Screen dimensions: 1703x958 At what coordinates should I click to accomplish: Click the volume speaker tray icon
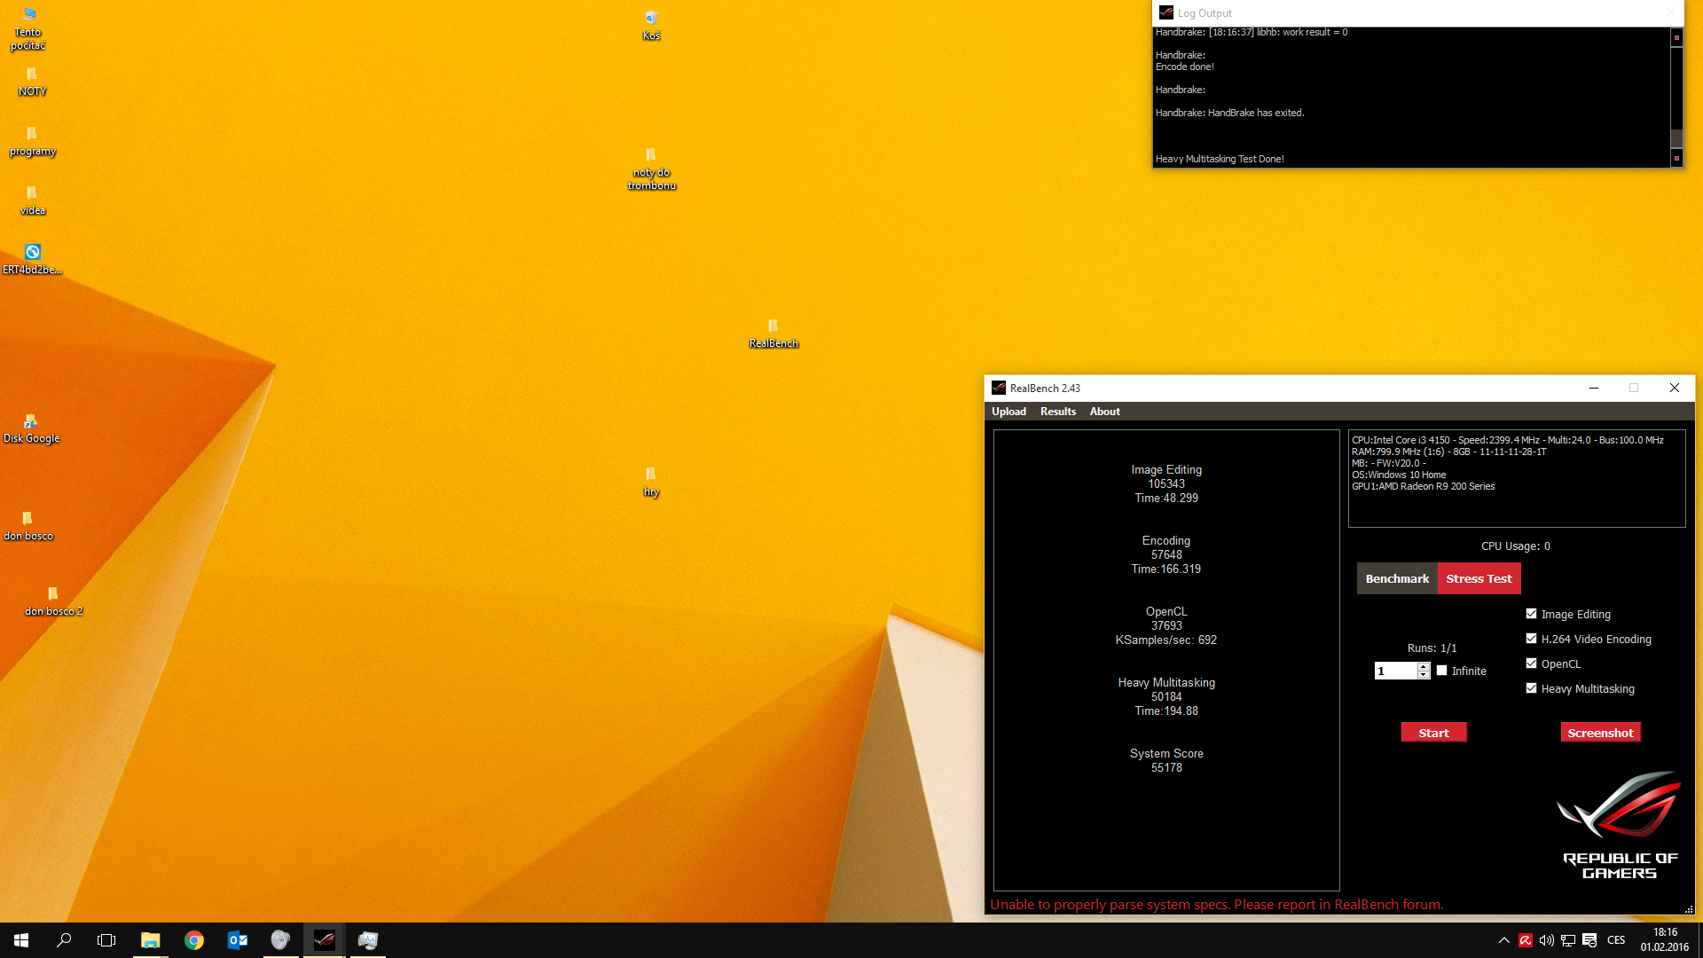[x=1546, y=940]
